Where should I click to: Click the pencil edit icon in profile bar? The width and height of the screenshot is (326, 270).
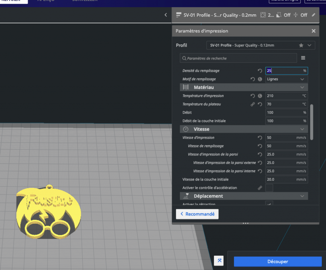click(314, 15)
